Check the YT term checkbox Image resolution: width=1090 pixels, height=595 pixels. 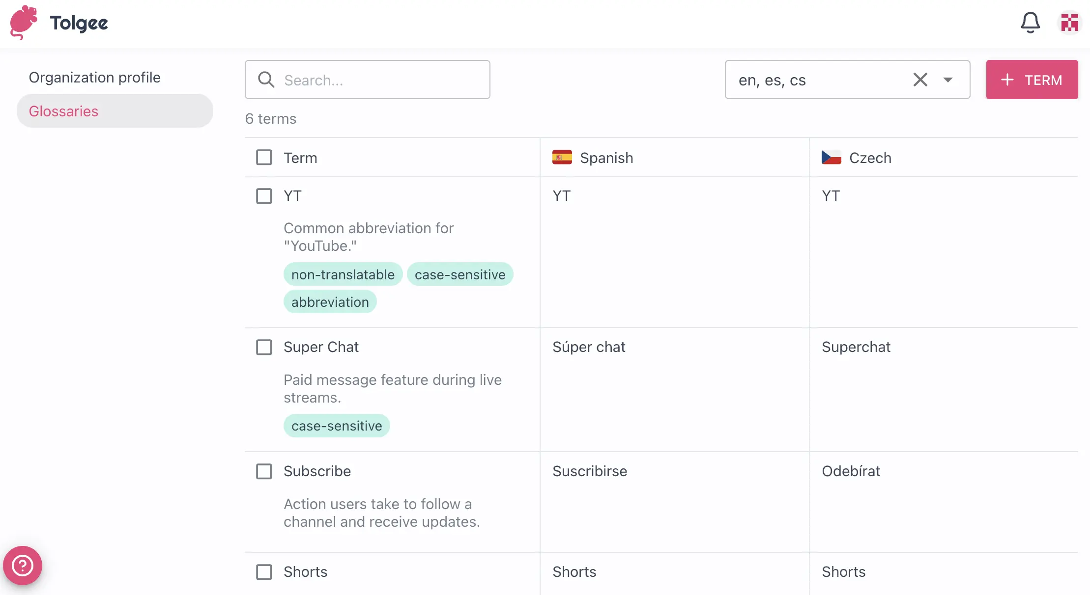coord(264,196)
